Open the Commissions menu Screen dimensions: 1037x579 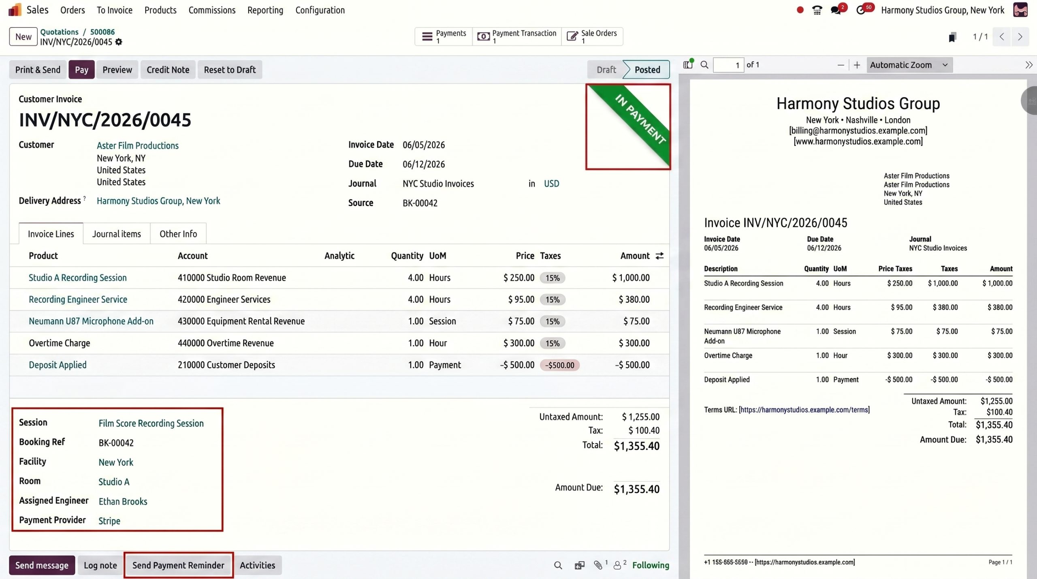point(212,10)
